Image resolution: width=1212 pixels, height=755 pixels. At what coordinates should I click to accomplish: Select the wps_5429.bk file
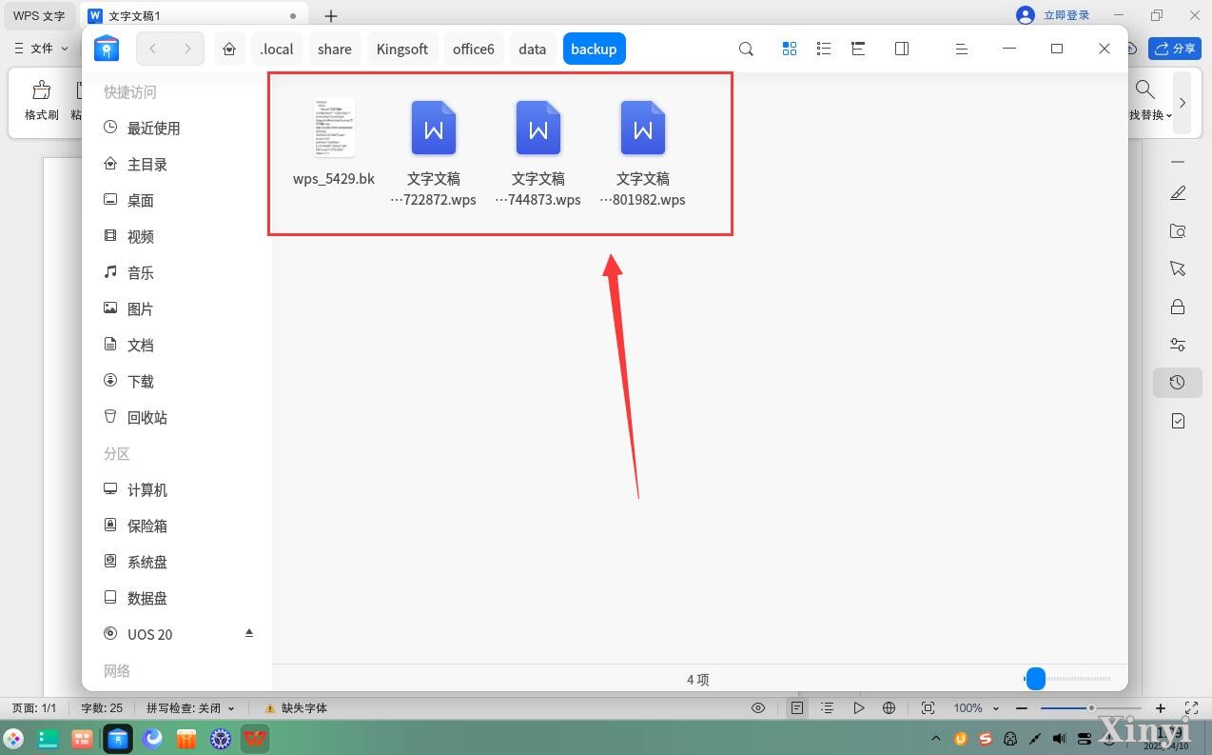tap(334, 143)
